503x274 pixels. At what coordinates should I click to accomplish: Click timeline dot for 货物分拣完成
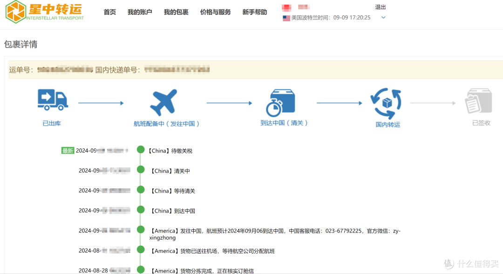141,269
